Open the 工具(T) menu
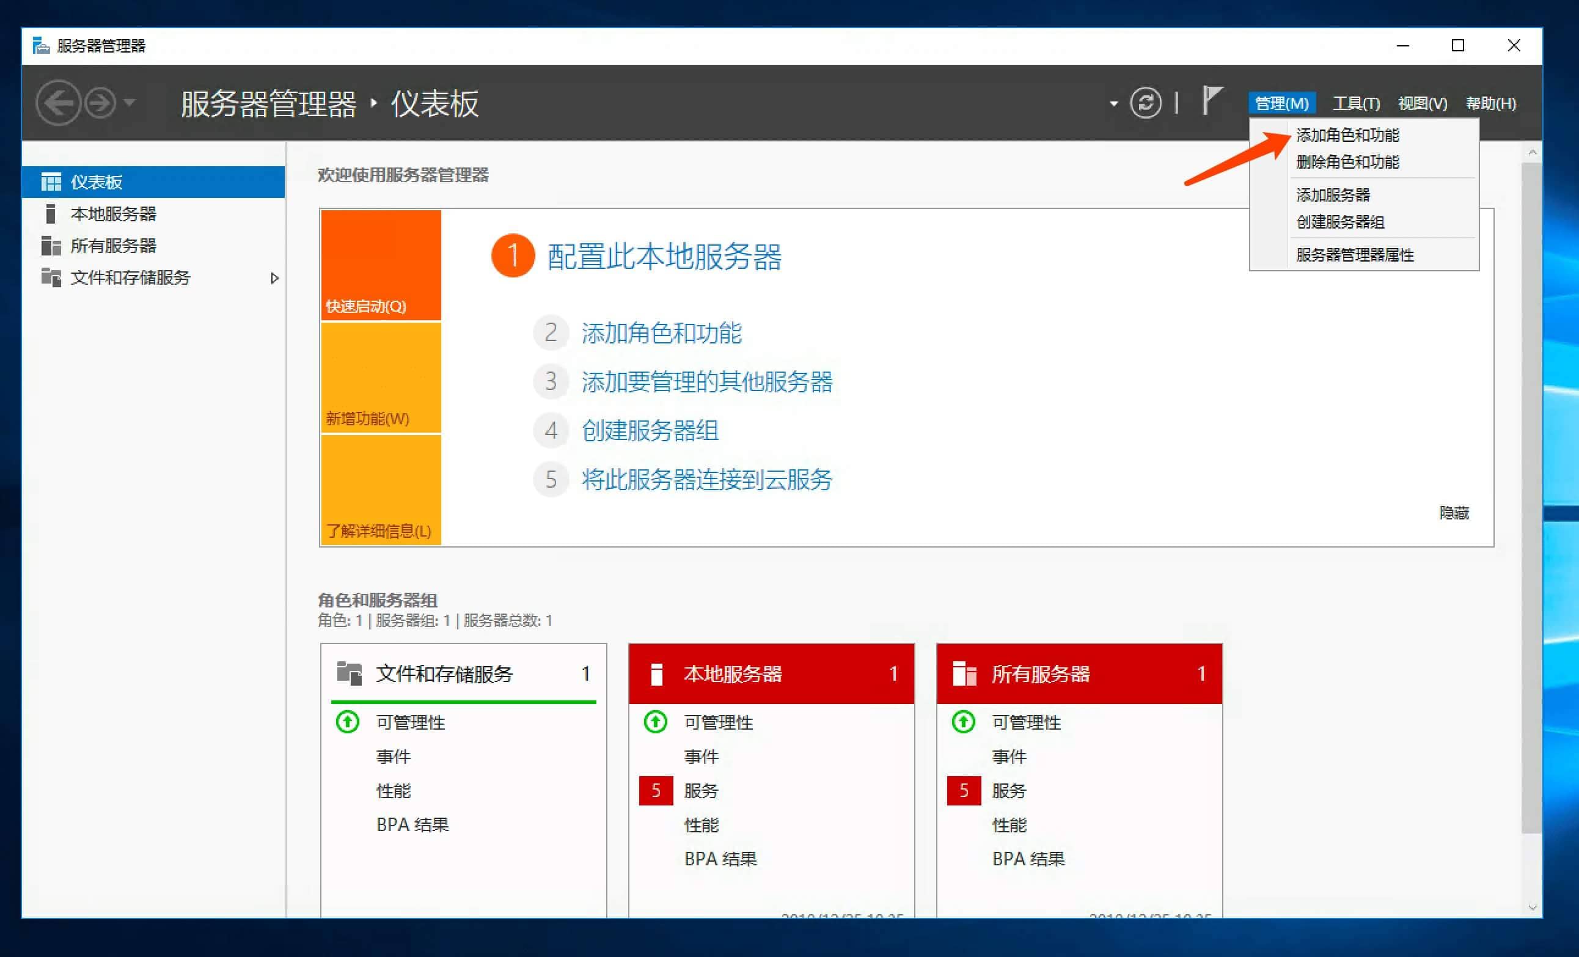 [x=1356, y=103]
